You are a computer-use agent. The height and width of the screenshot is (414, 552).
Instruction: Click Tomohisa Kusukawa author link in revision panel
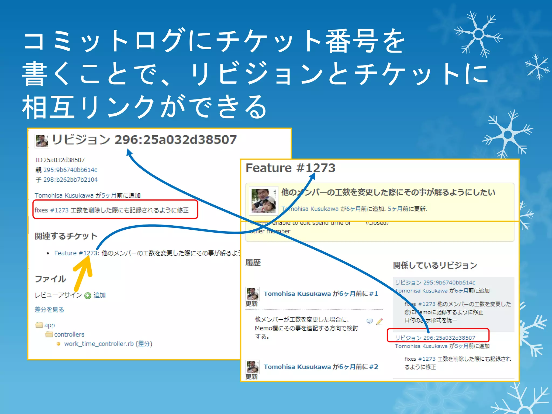click(x=64, y=195)
